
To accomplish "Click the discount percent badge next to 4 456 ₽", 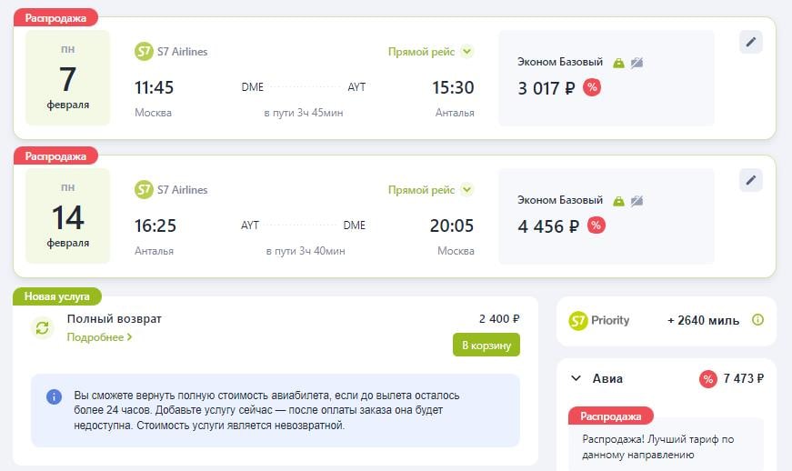I will coord(596,225).
